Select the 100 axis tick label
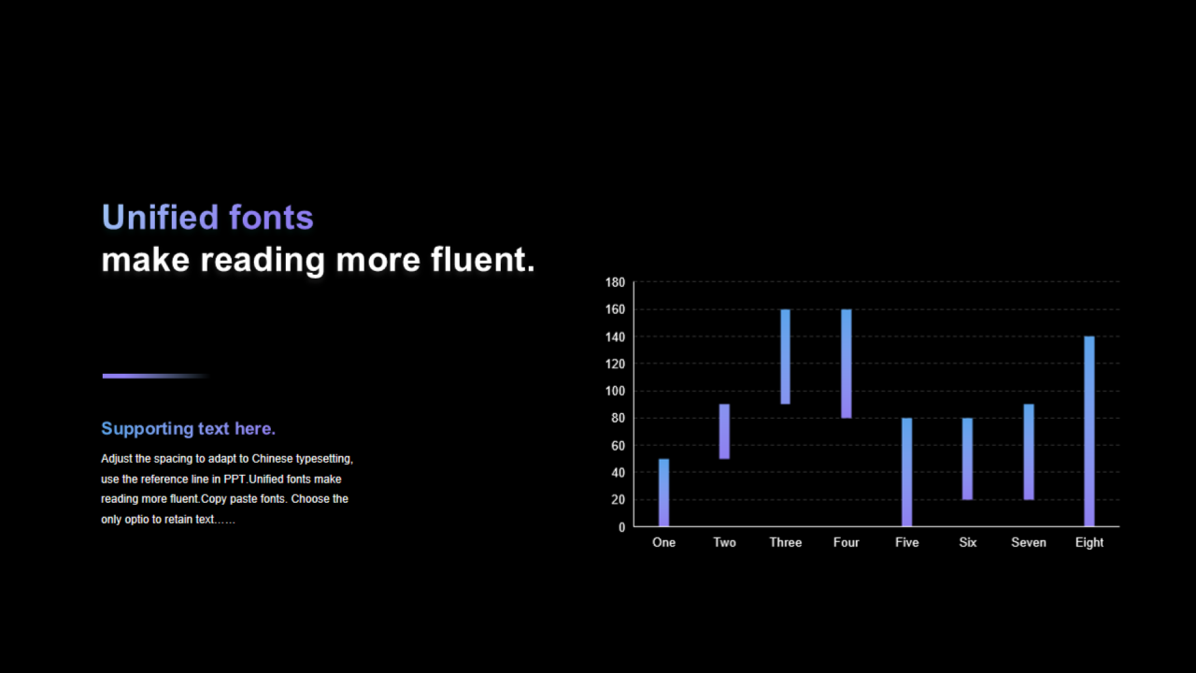Viewport: 1196px width, 673px height. (x=616, y=391)
